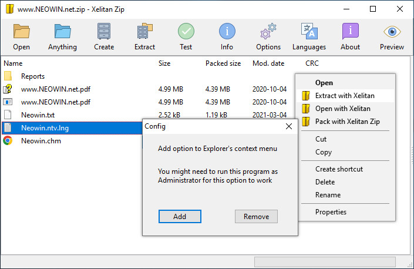Screen dimensions: 414x269
Task: Close the Config dialog
Action: [x=289, y=126]
